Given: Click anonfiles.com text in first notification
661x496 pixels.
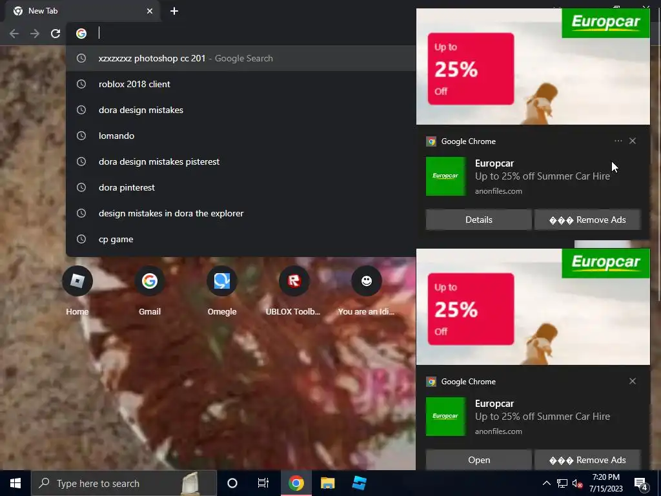Looking at the screenshot, I should point(498,191).
